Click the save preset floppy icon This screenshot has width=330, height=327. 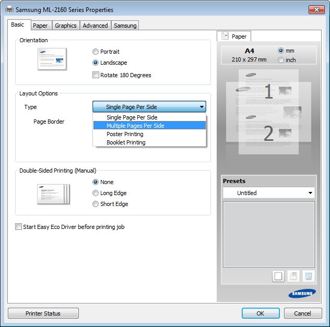[293, 276]
